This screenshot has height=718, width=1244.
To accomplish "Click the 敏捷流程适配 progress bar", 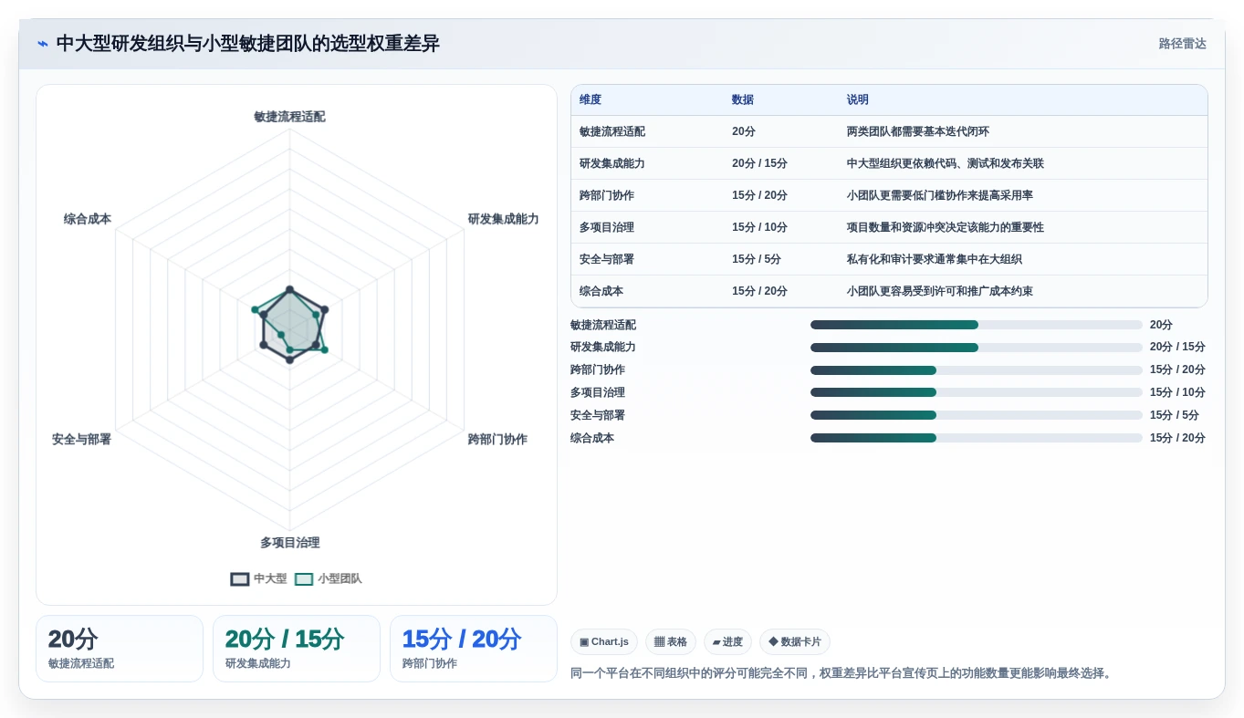I will coord(977,325).
